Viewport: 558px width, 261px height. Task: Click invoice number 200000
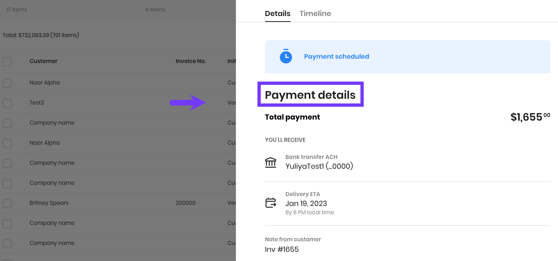[186, 203]
